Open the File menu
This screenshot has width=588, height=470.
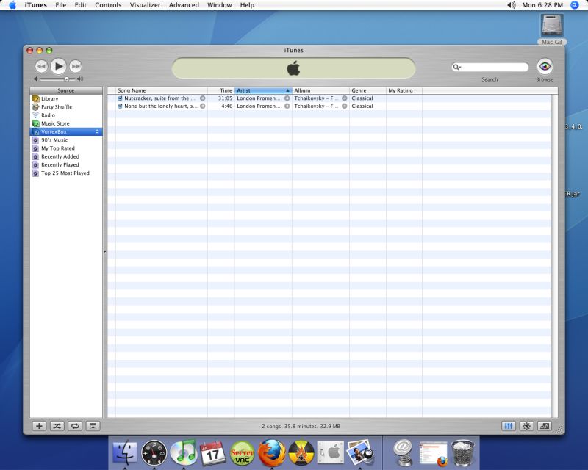pos(61,5)
